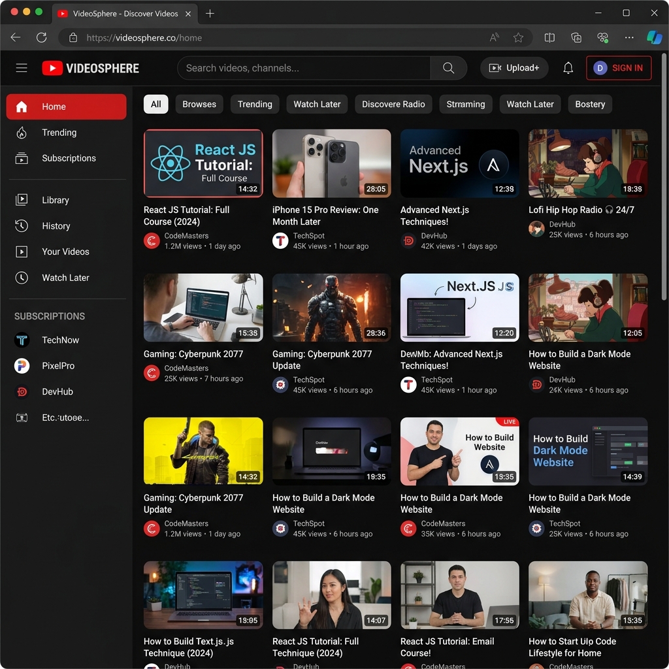The width and height of the screenshot is (669, 669).
Task: Select the Bostery filter chip
Action: point(590,104)
